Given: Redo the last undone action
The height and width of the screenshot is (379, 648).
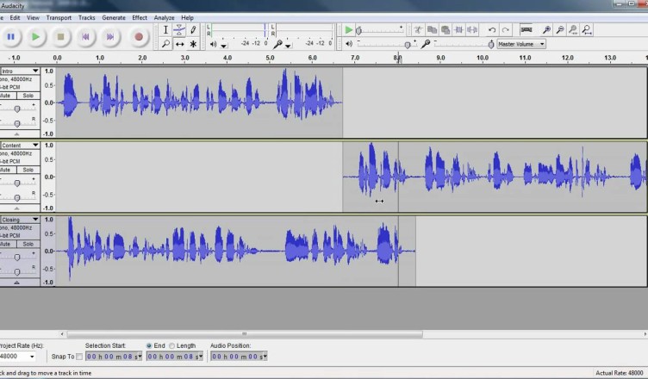Looking at the screenshot, I should click(x=506, y=30).
